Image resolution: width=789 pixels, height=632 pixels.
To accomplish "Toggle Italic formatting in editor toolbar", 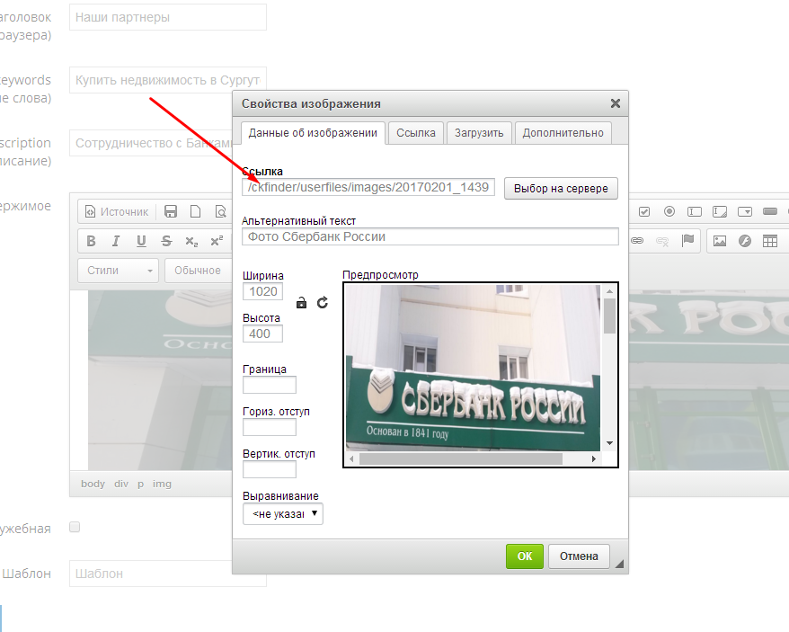I will (116, 241).
